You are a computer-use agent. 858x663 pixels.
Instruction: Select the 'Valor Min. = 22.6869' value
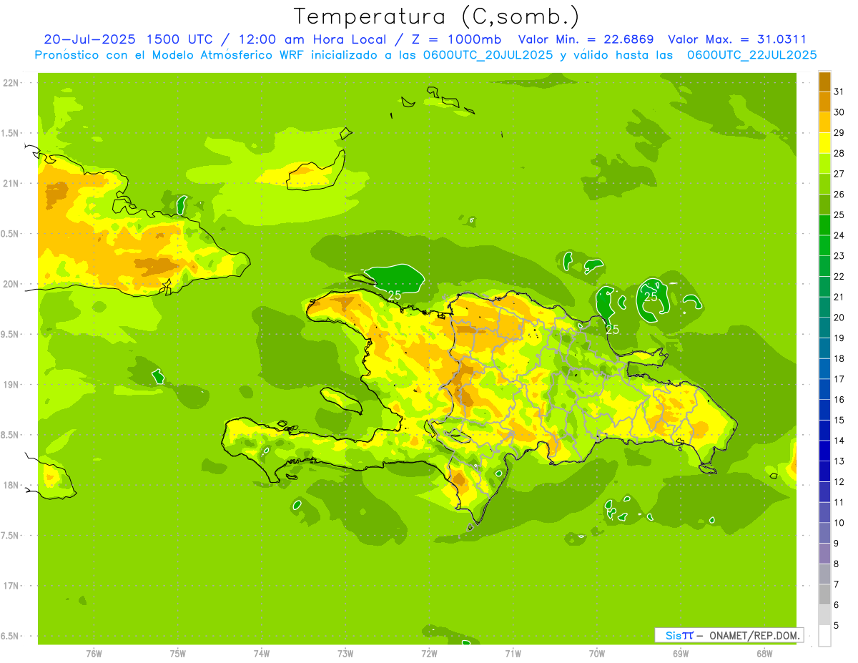pyautogui.click(x=586, y=39)
